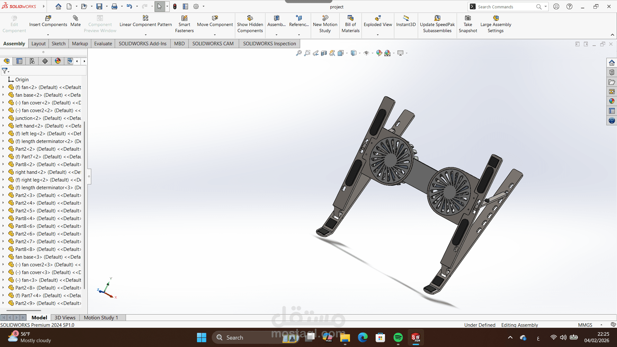Select the Mate tool
617x347 pixels.
pyautogui.click(x=76, y=21)
